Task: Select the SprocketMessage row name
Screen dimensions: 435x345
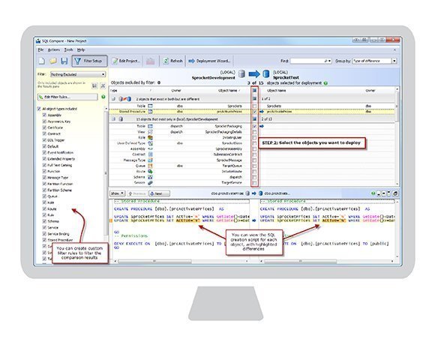Action: tap(229, 160)
